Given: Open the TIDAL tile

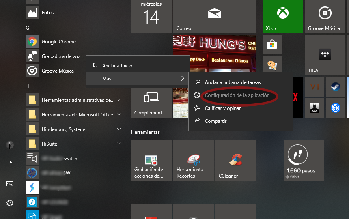Looking at the screenshot, I should [325, 55].
